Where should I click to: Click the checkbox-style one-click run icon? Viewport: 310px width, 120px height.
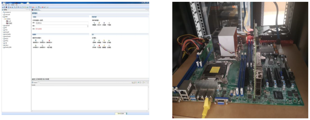(x=49, y=46)
